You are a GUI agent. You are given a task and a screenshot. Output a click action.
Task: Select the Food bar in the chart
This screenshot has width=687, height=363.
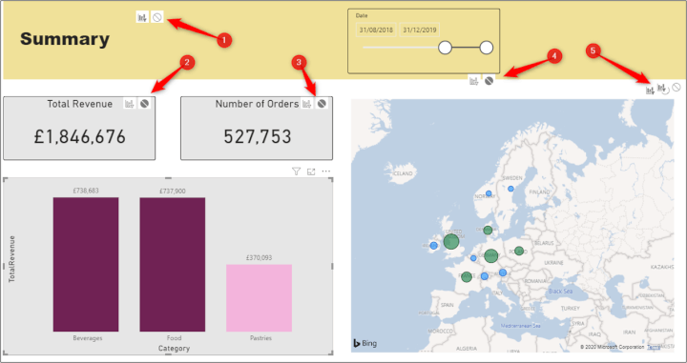tap(172, 265)
